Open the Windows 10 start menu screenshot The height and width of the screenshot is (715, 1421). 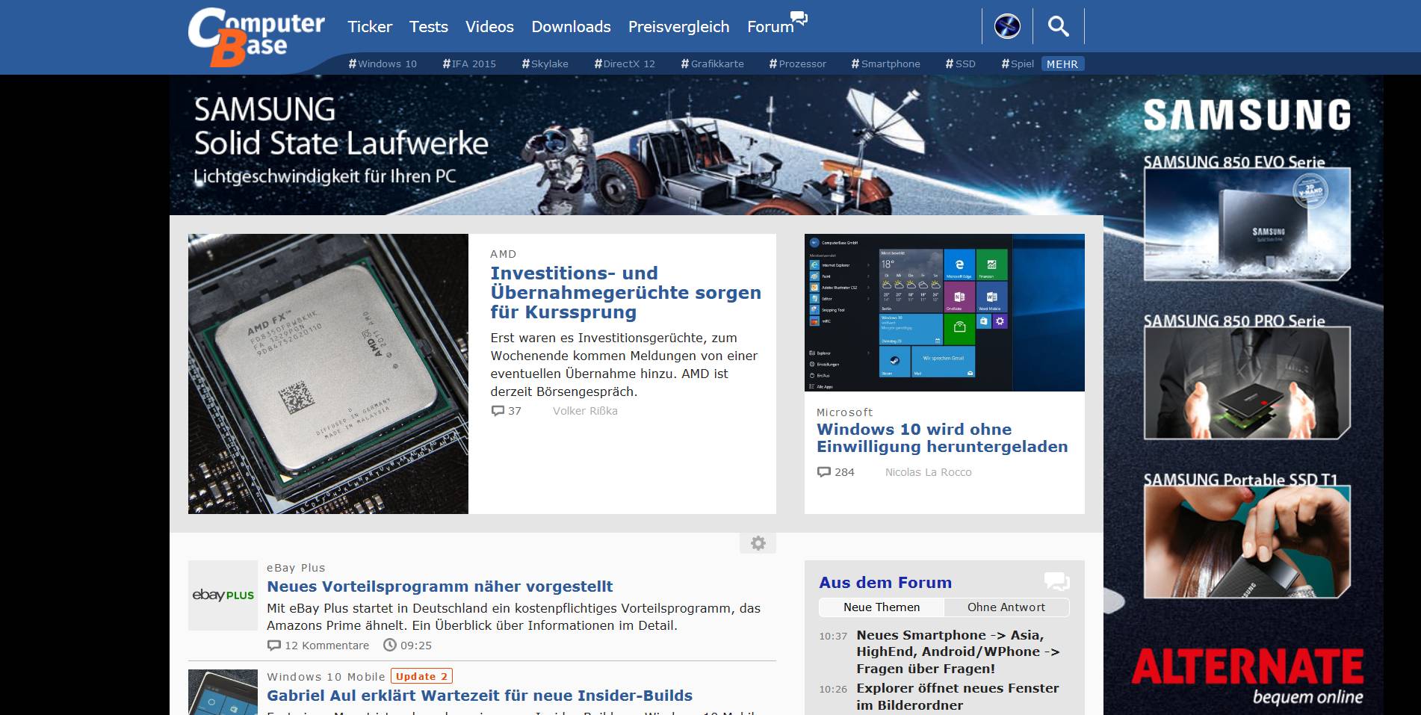[x=944, y=312]
